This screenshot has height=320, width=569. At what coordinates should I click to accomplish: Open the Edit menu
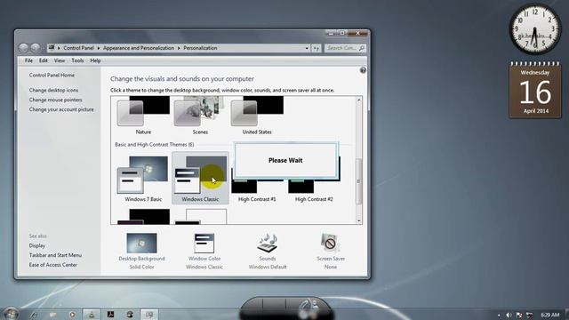click(x=44, y=60)
